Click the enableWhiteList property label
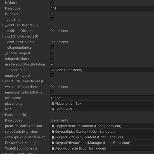The image size is (154, 154). click(x=18, y=76)
